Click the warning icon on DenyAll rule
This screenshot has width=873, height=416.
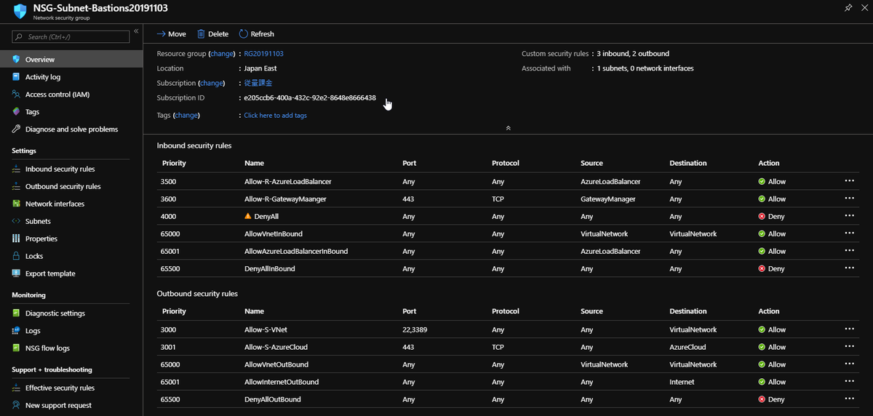point(248,216)
